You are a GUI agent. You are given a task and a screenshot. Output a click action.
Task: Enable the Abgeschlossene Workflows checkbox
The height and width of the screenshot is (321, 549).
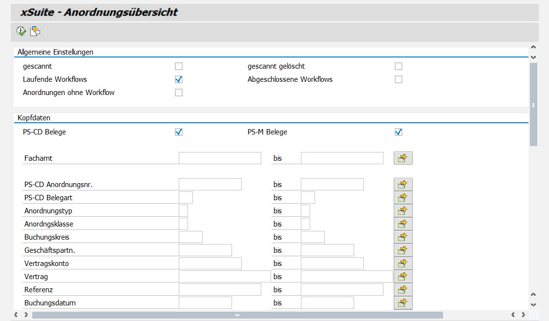[399, 79]
